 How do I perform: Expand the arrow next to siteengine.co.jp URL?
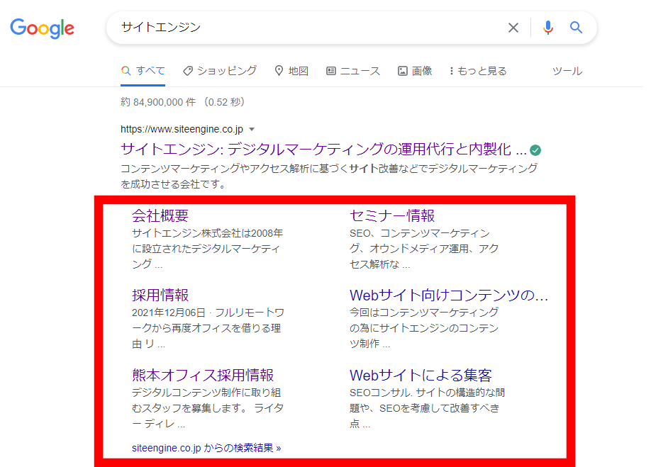(252, 130)
